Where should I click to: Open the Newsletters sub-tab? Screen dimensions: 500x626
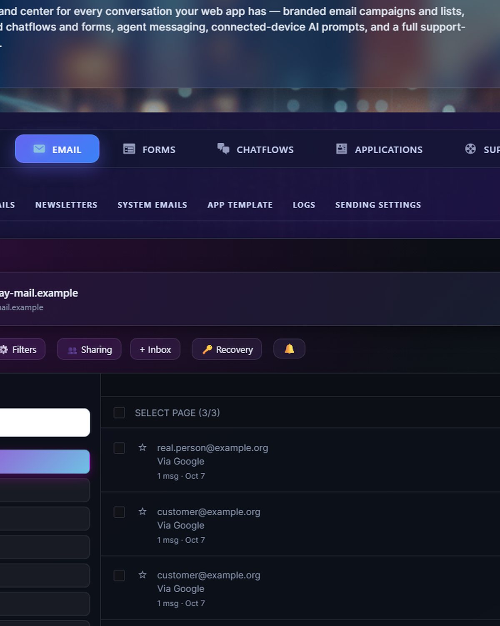pos(66,205)
